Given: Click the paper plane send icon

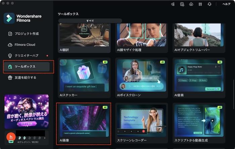Looking at the screenshot, I should (x=173, y=4).
